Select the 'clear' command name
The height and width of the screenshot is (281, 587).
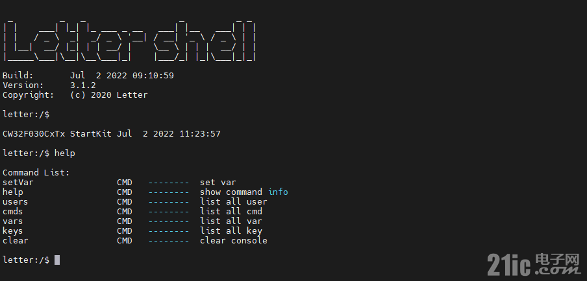pos(16,241)
